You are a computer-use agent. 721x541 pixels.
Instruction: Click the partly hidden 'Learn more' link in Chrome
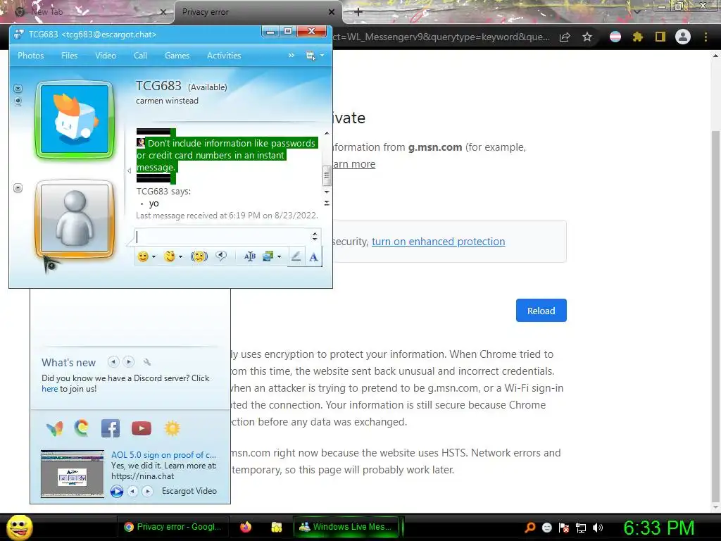click(x=354, y=164)
